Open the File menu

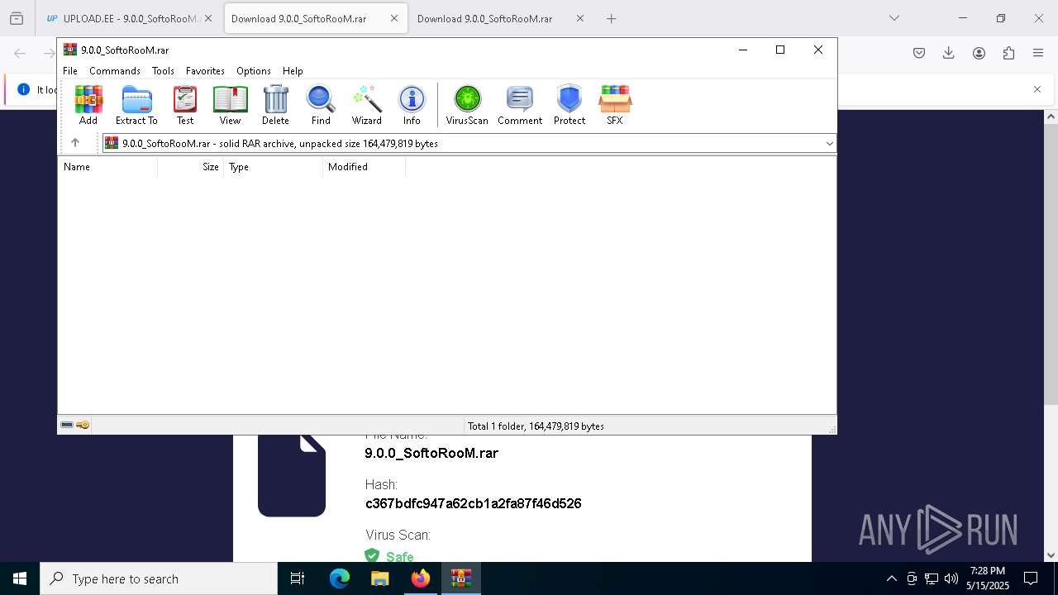pos(70,71)
